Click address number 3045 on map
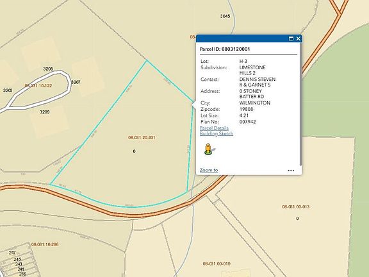The image size is (369, 277). 225,16
